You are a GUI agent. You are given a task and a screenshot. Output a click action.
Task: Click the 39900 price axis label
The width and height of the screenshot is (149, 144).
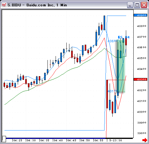coord(141,123)
